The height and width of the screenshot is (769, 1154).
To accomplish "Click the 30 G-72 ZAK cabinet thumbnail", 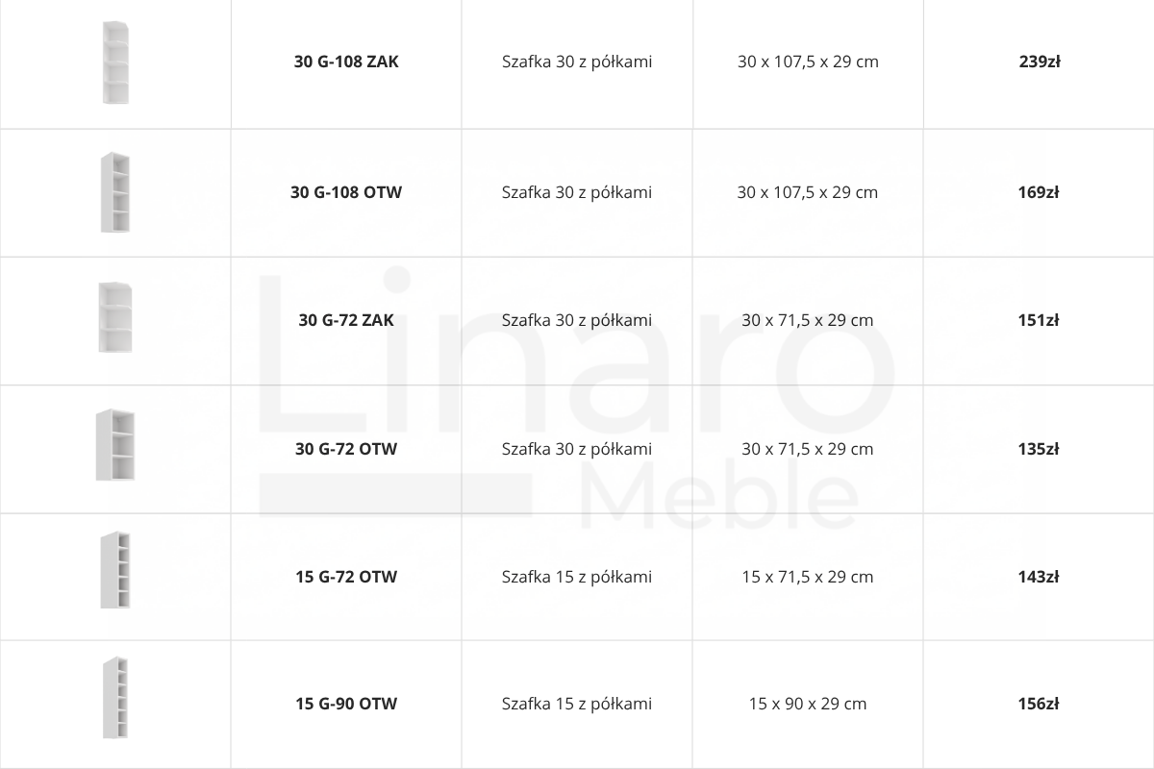I will [x=115, y=317].
